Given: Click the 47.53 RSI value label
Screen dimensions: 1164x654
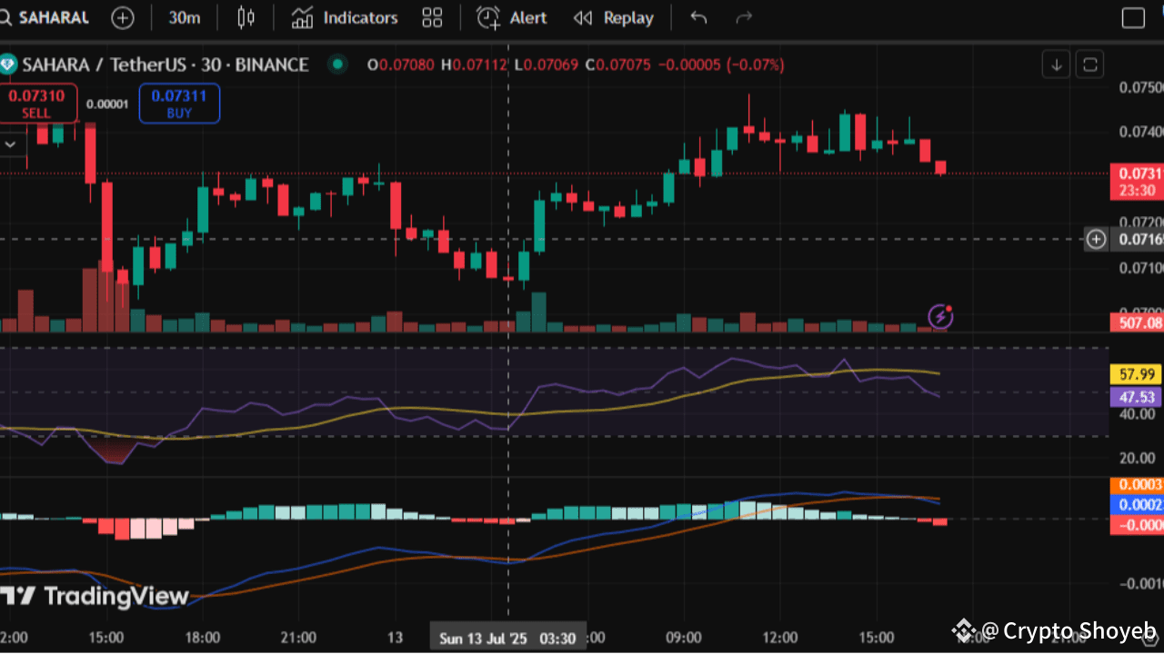Looking at the screenshot, I should click(1138, 397).
